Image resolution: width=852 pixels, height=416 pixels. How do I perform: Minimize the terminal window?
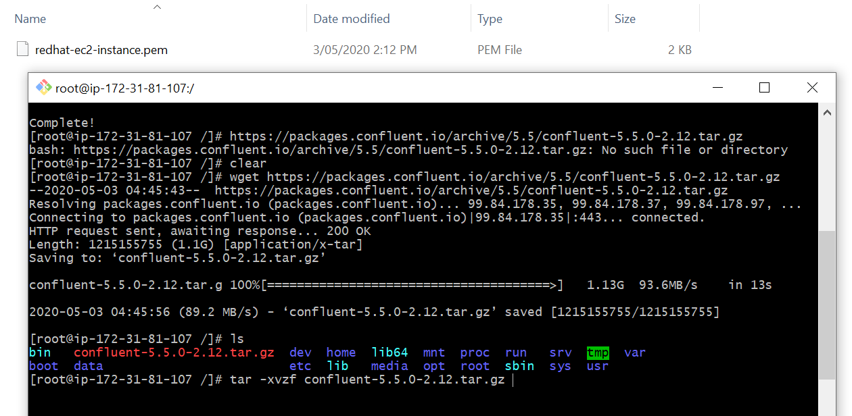[719, 88]
